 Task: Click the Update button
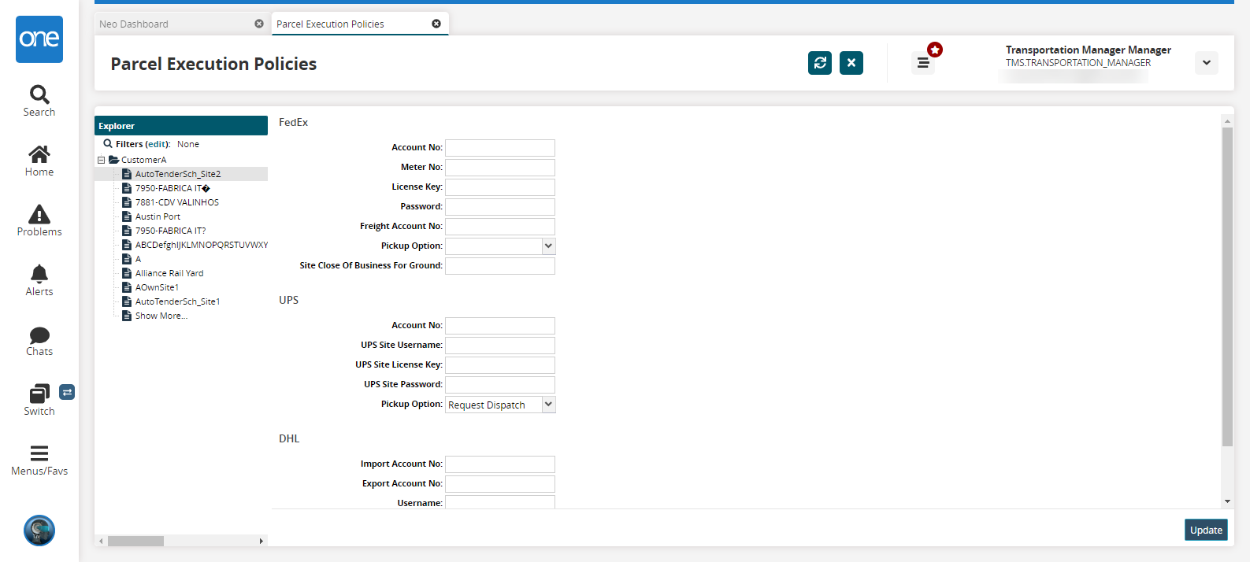point(1206,530)
